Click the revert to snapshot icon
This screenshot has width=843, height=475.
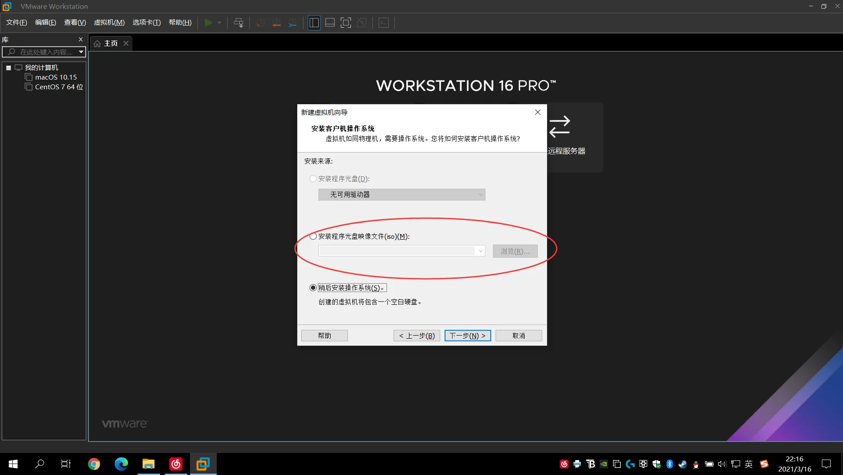pyautogui.click(x=276, y=23)
